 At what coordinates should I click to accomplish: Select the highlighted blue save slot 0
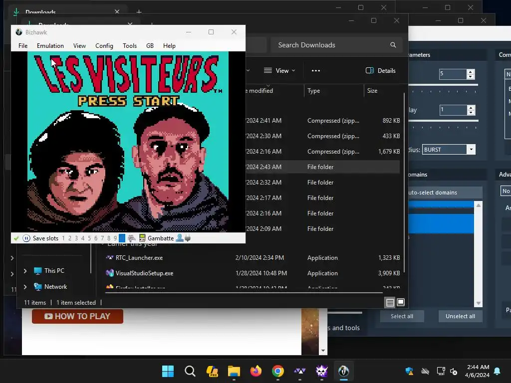click(122, 238)
